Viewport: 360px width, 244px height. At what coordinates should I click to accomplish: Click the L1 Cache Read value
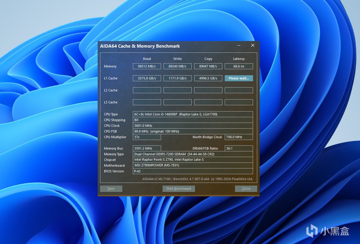pos(147,78)
